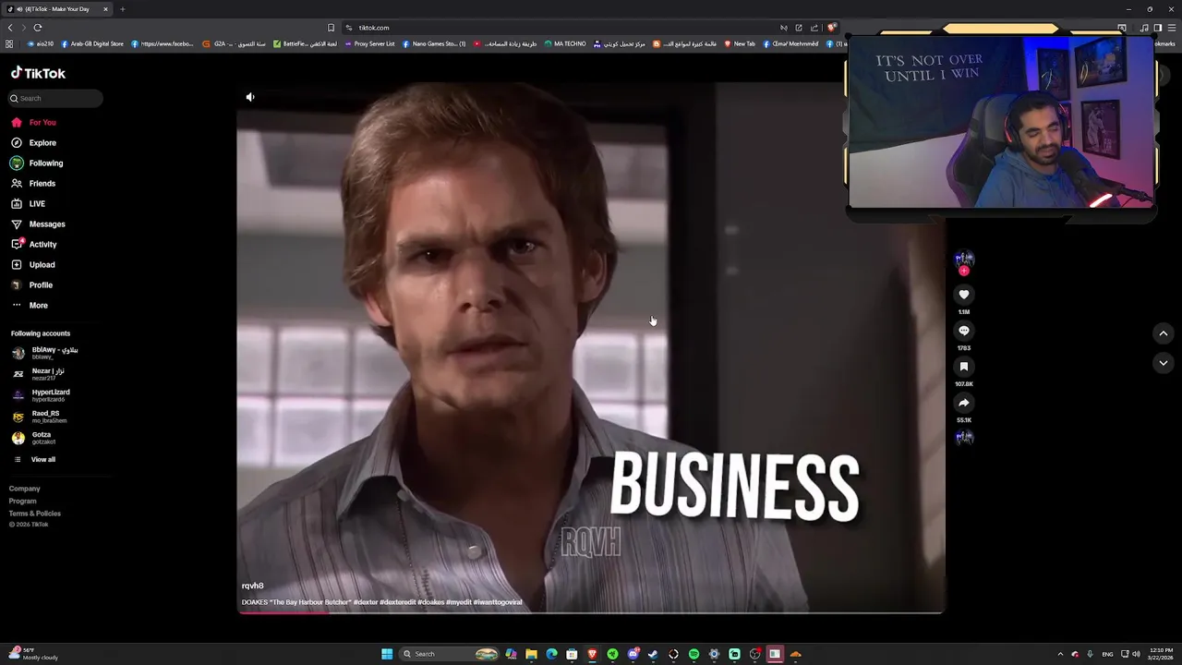The image size is (1182, 665).
Task: Expand the More options menu
Action: click(30, 305)
